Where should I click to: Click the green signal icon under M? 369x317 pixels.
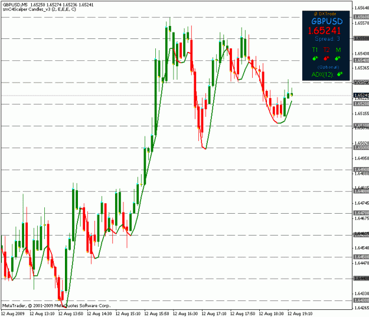(338, 58)
